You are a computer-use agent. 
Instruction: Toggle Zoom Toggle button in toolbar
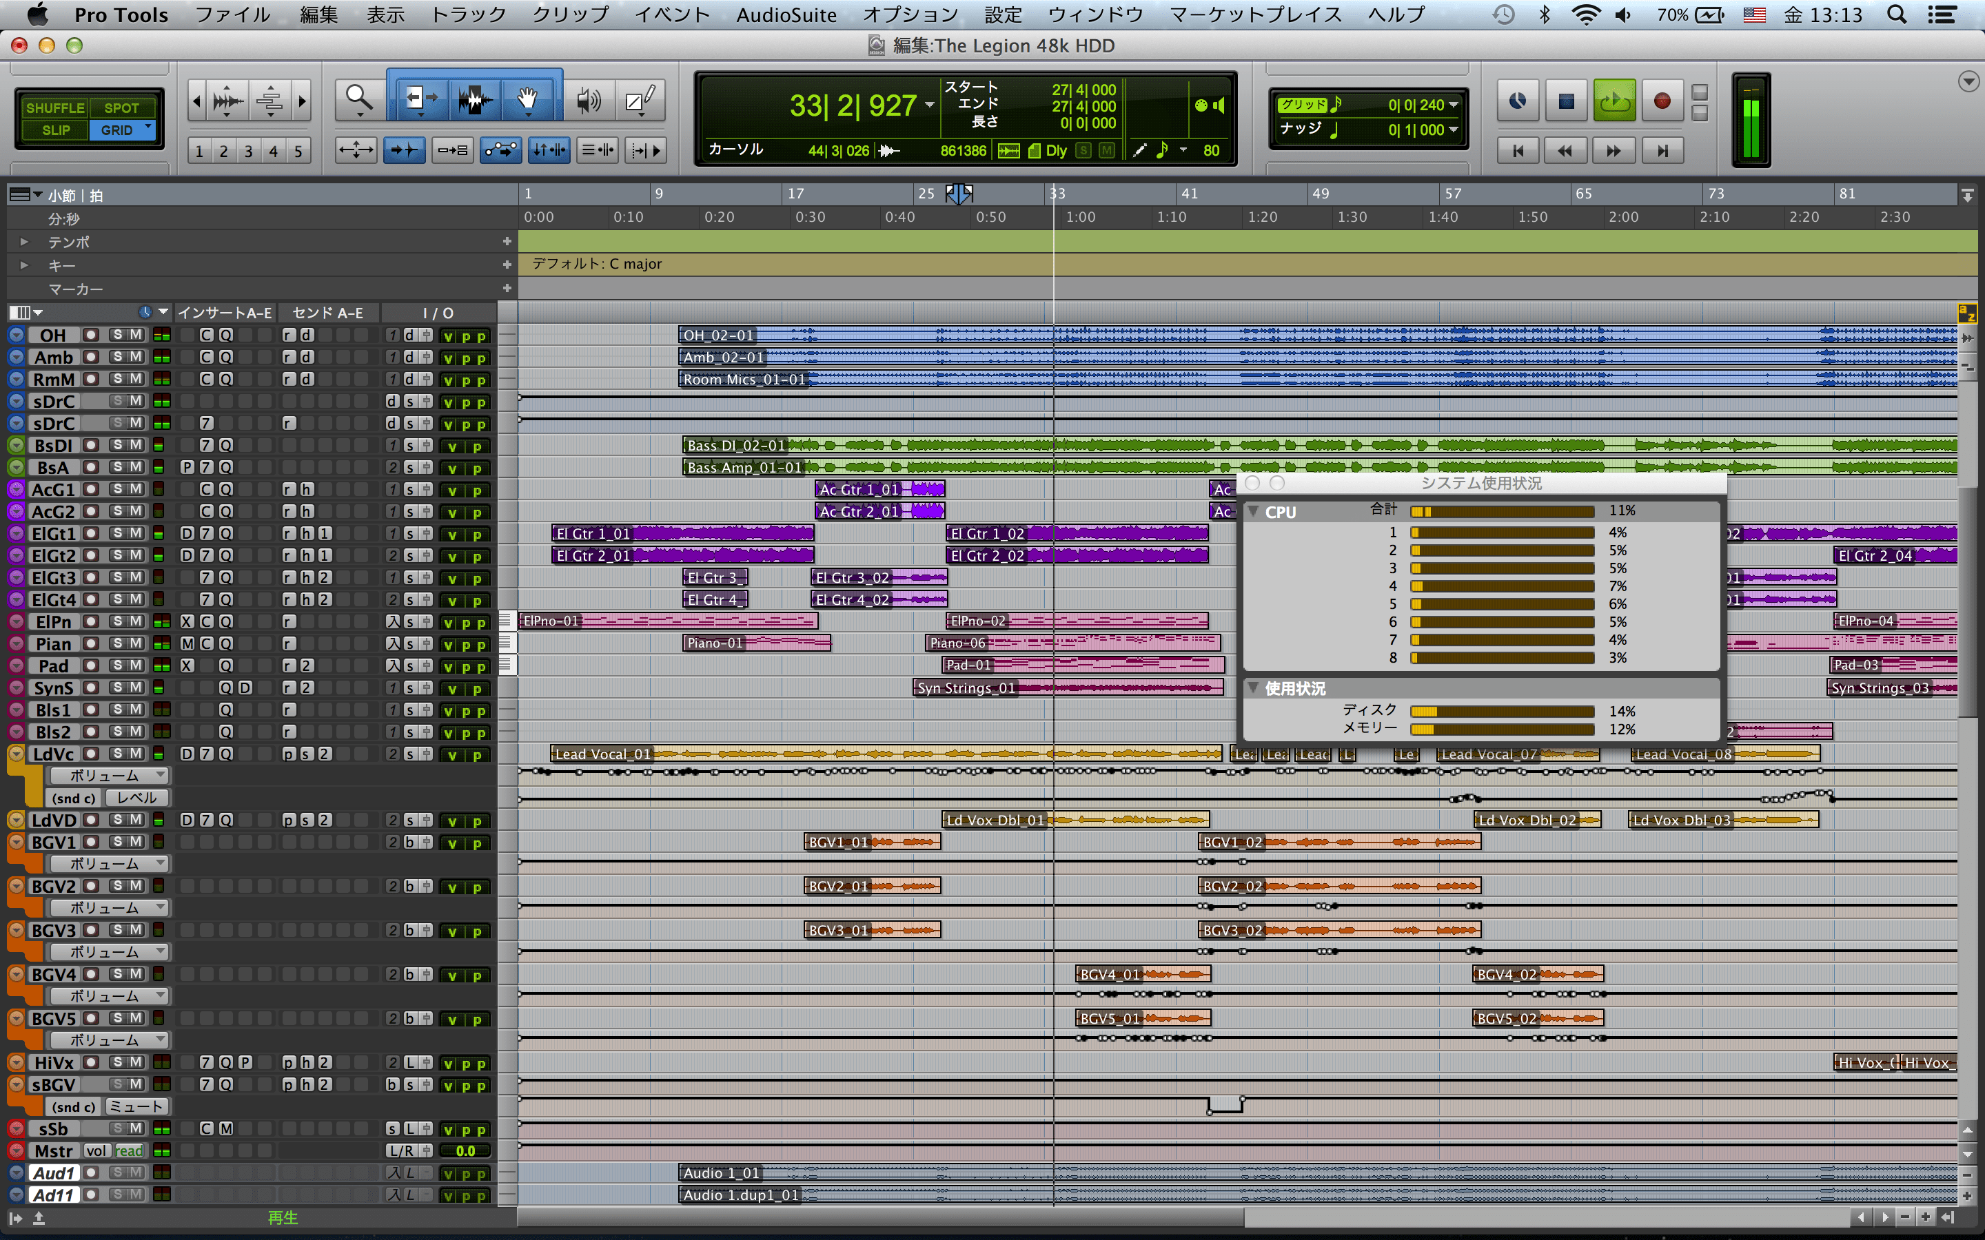(356, 149)
